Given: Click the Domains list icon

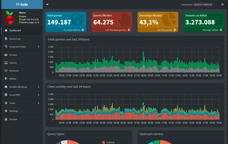Looking at the screenshot, I should coord(6,71).
